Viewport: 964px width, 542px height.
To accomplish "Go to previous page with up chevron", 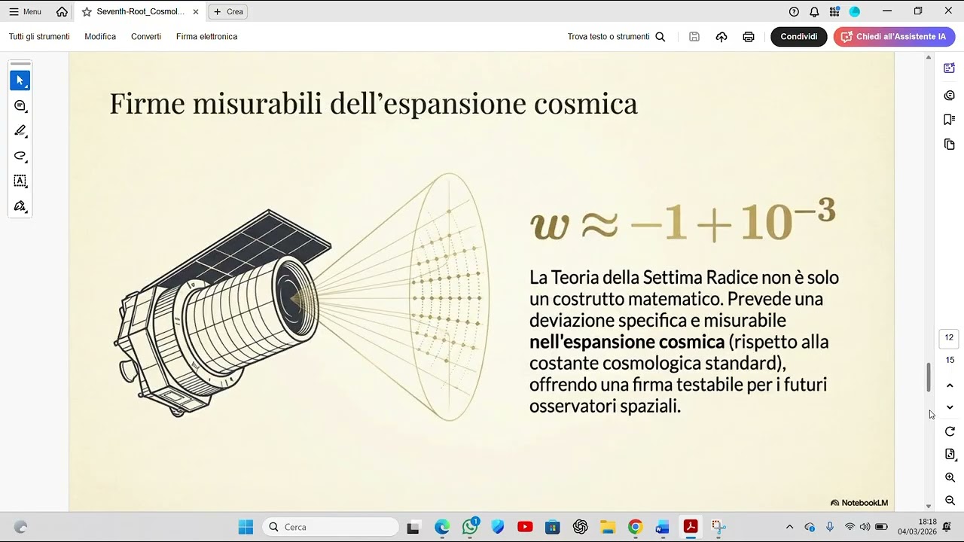I will (x=950, y=386).
